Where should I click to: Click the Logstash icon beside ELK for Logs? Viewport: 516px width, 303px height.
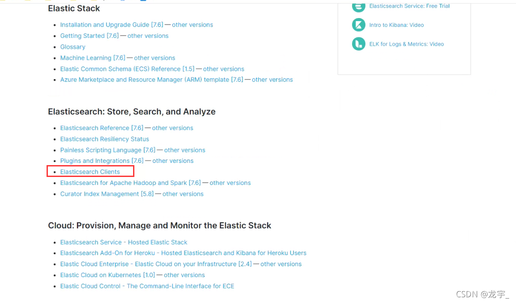tap(358, 44)
